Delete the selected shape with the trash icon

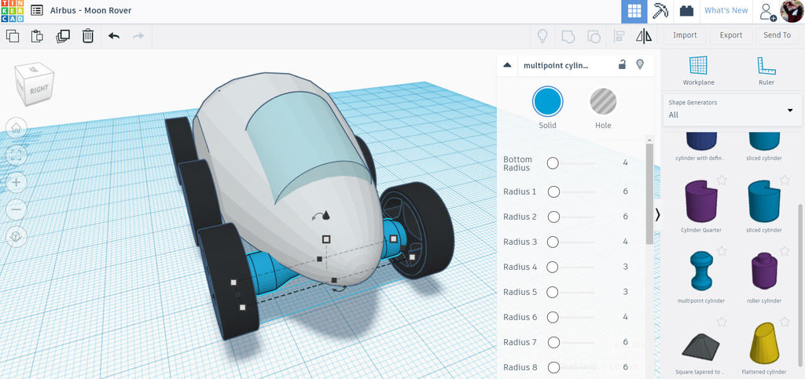[88, 36]
